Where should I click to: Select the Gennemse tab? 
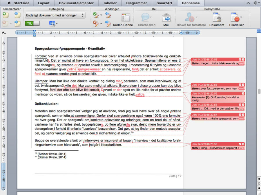tap(191, 3)
